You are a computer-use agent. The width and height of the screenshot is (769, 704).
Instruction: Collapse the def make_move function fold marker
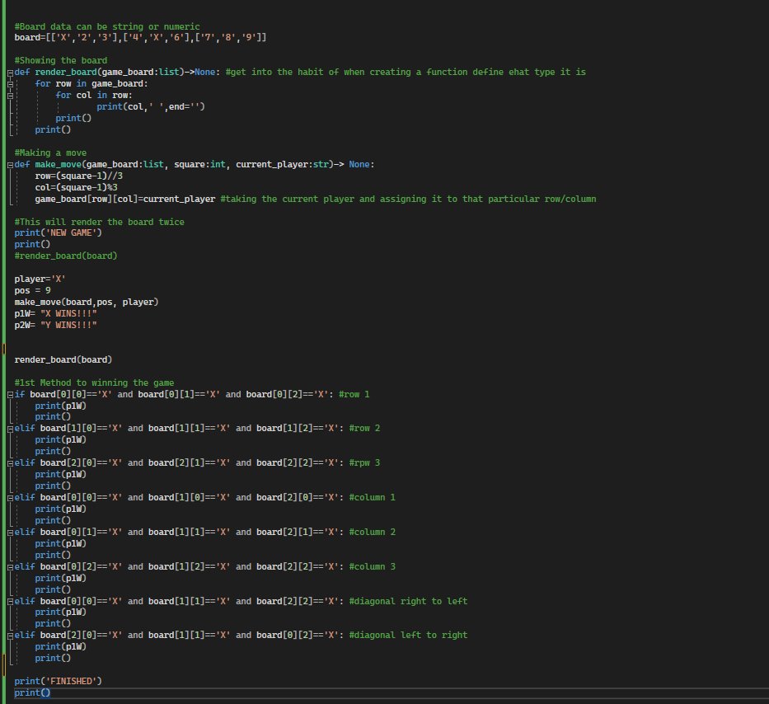tap(10, 165)
